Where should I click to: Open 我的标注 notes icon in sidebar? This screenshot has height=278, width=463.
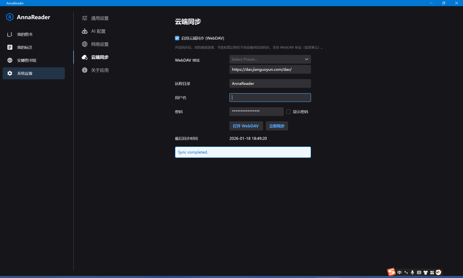[10, 47]
